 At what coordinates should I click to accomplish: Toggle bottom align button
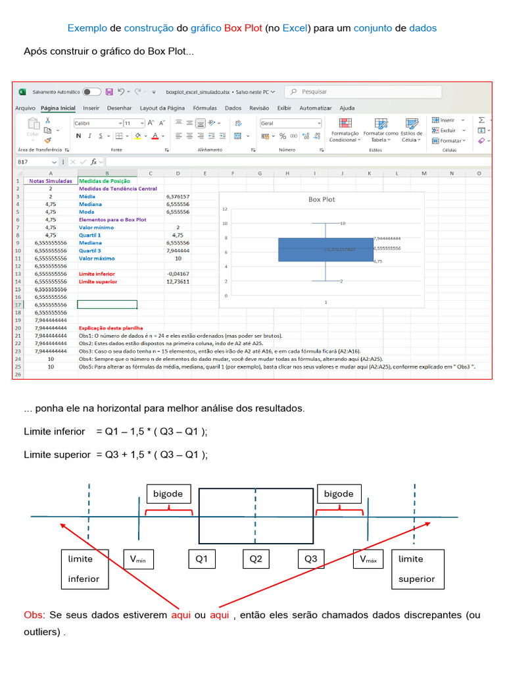click(201, 123)
